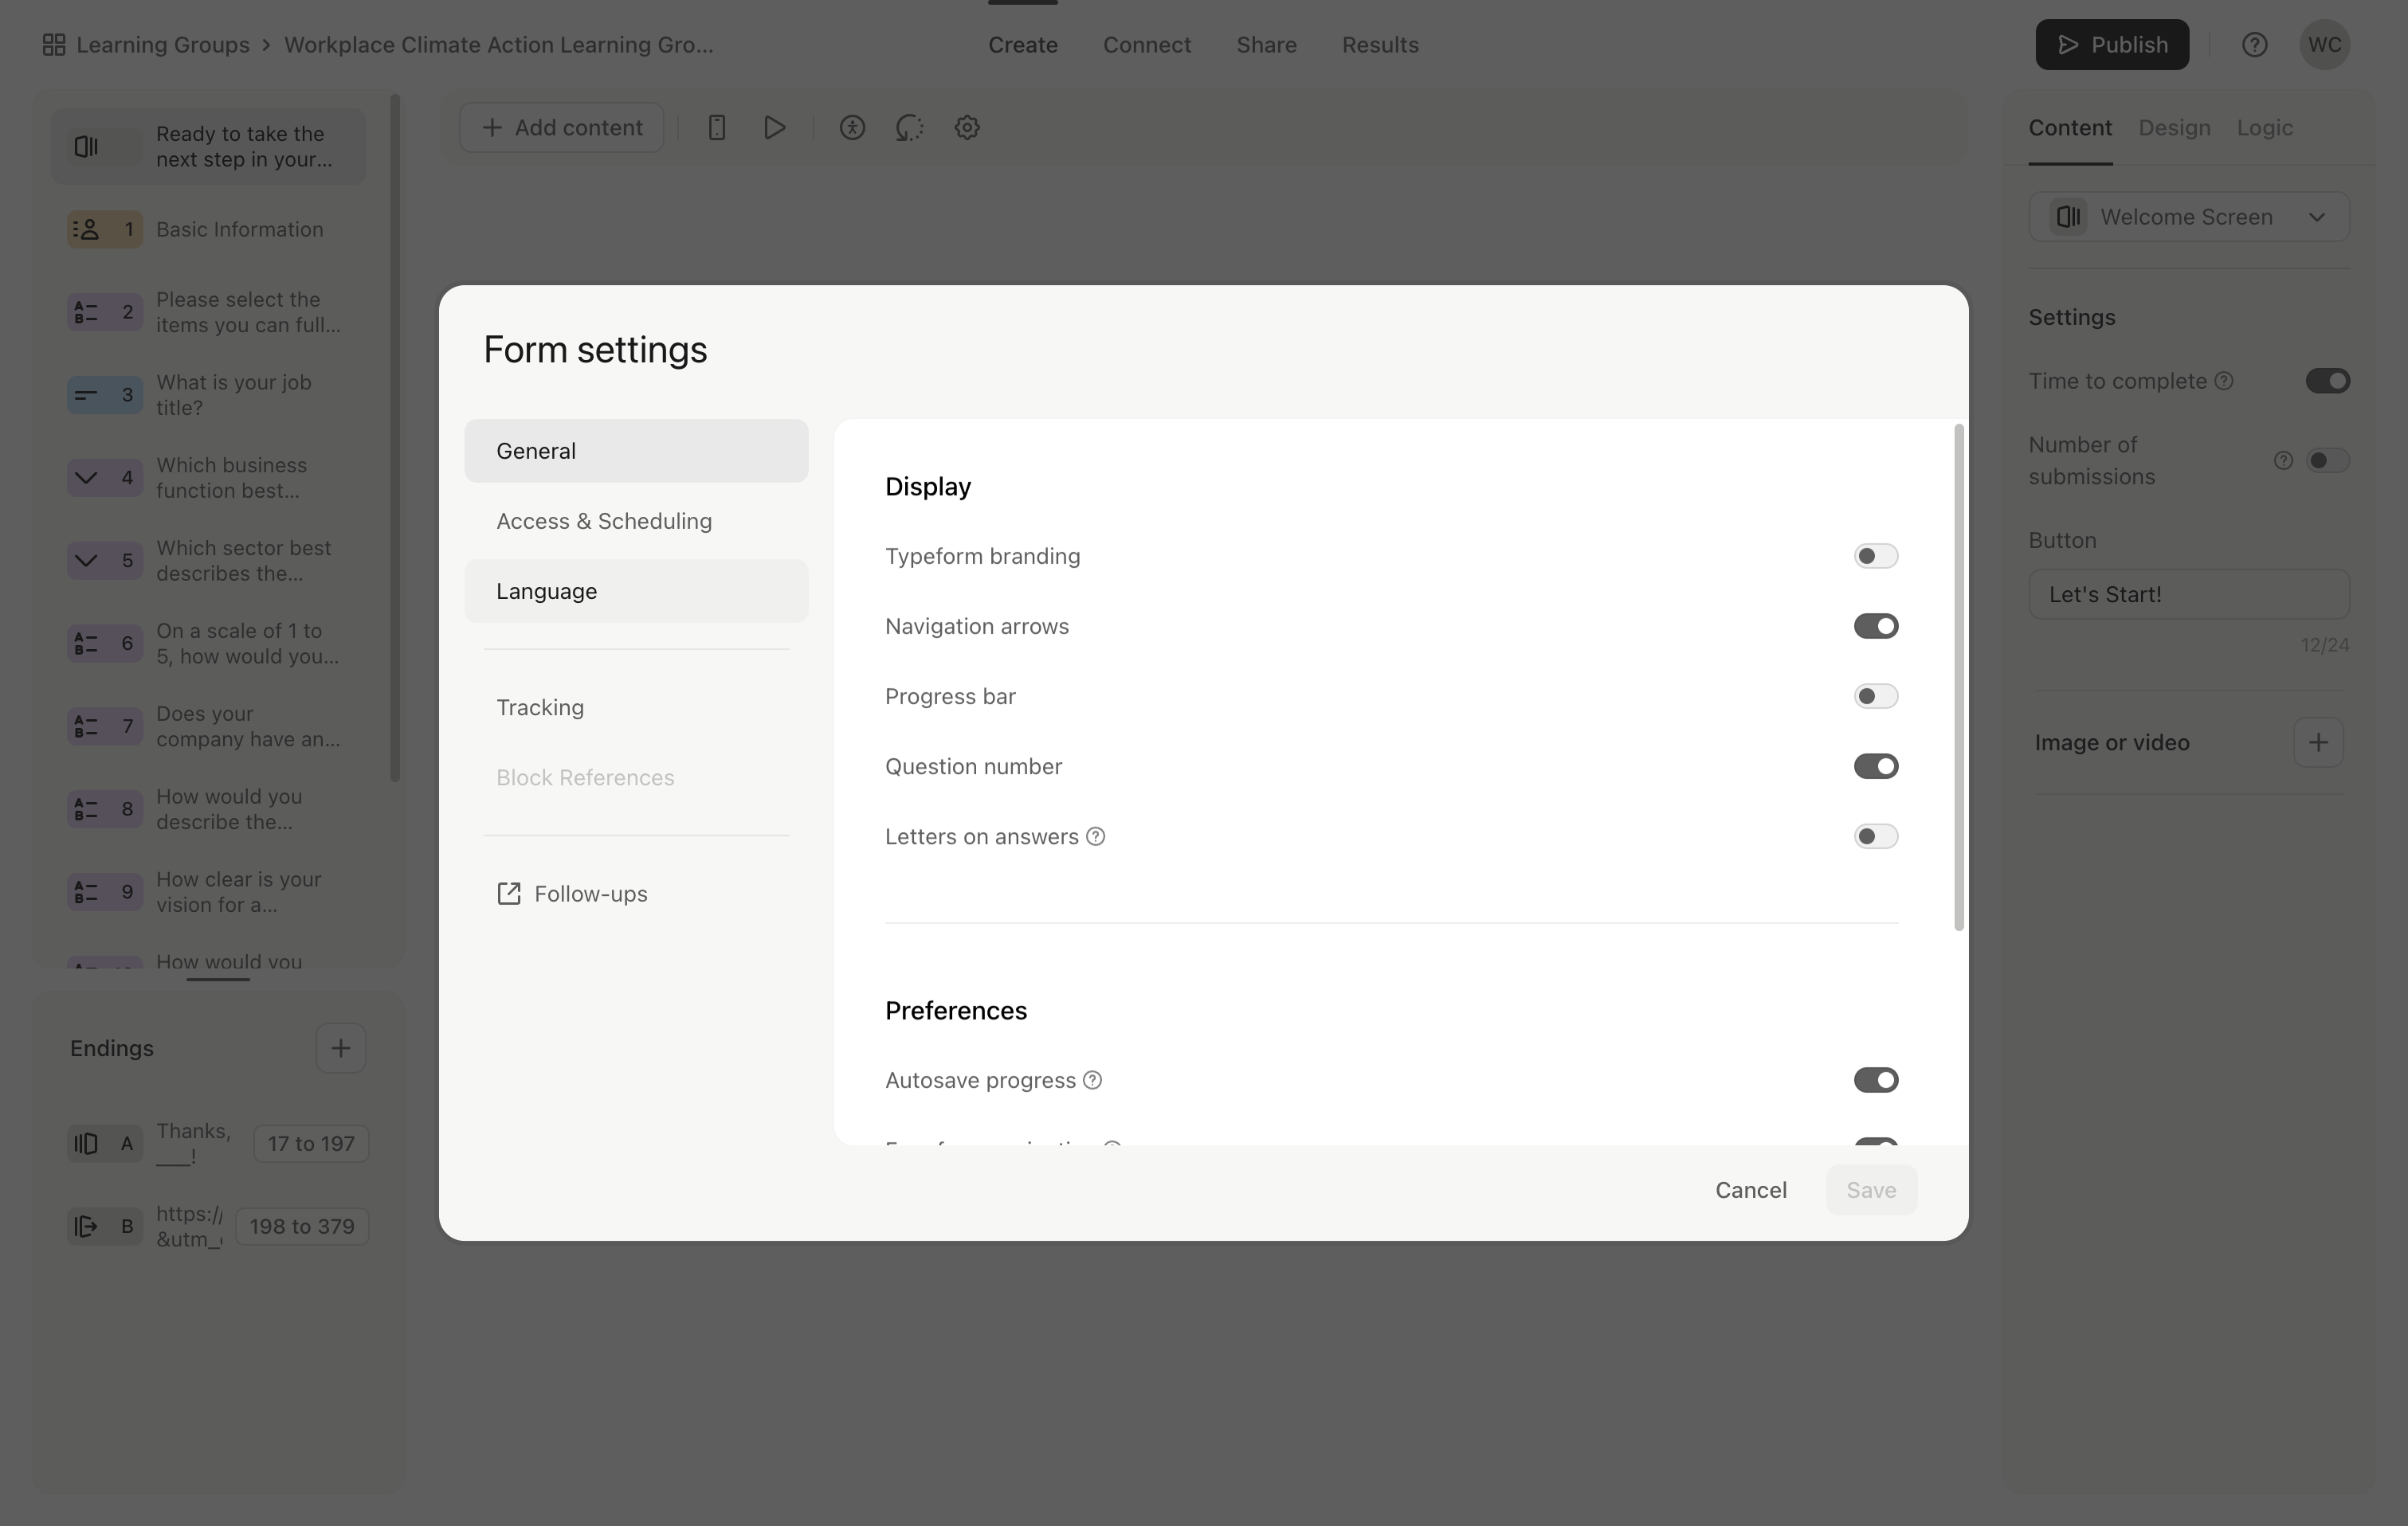Select the Basic Information contact icon
Viewport: 2408px width, 1526px height.
pos(87,230)
